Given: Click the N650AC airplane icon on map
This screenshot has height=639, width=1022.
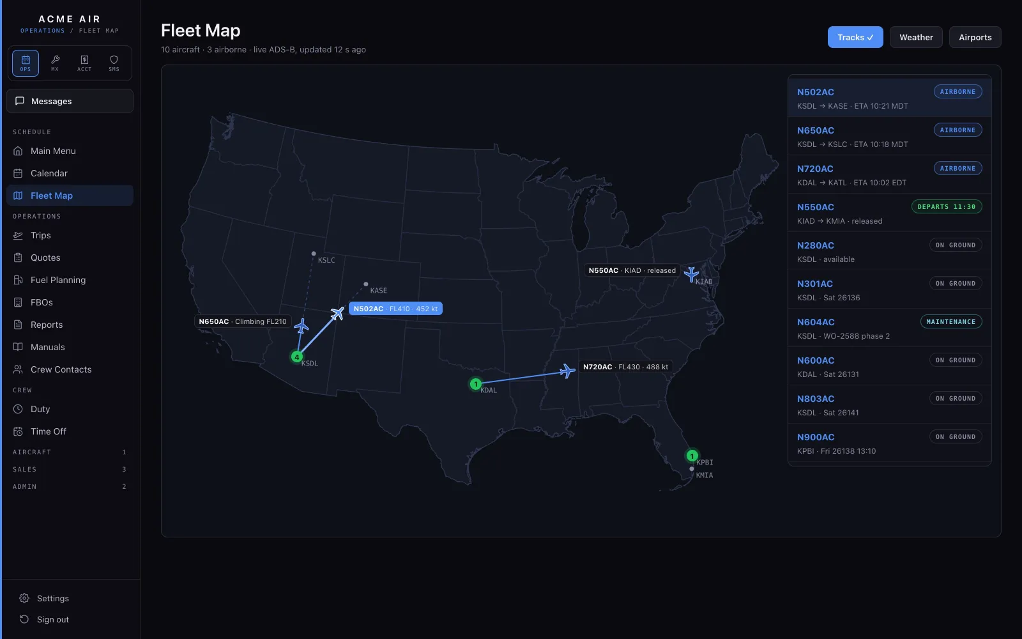Looking at the screenshot, I should click(x=301, y=326).
